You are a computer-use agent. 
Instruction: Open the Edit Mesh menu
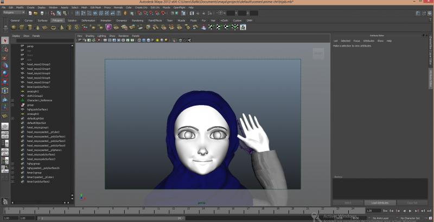pos(95,8)
